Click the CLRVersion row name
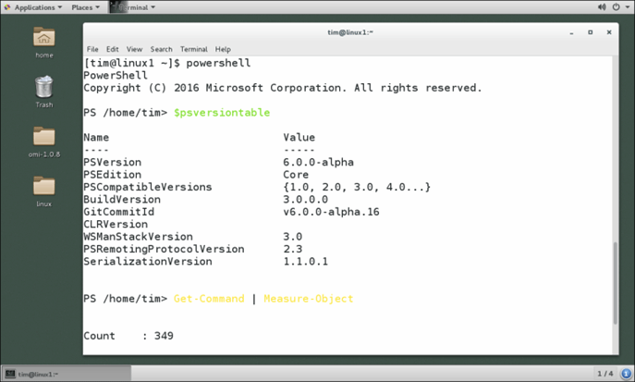Screen dimensions: 635x382 click(116, 224)
